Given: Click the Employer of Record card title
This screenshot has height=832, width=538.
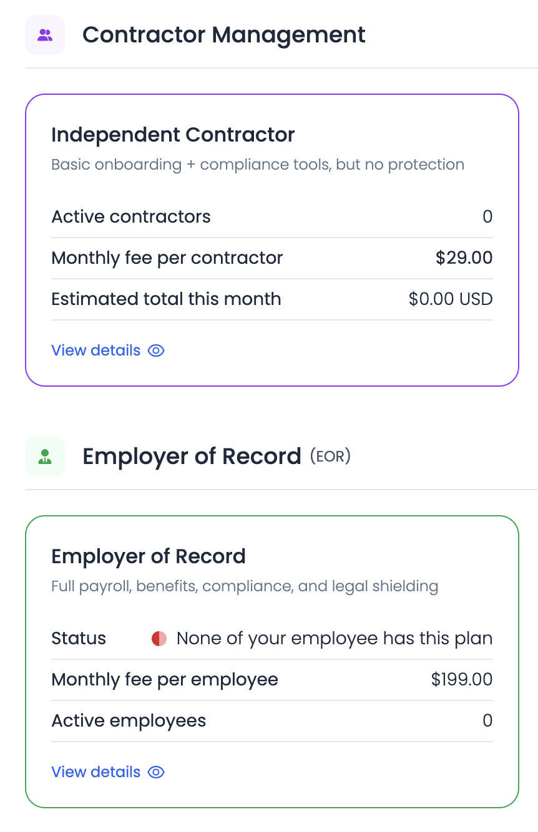Looking at the screenshot, I should pos(149,556).
